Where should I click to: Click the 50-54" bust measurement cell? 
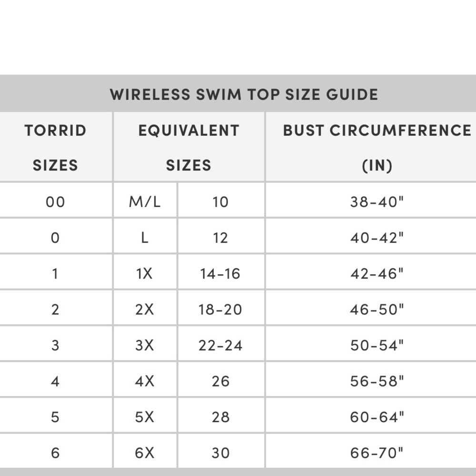pyautogui.click(x=377, y=345)
